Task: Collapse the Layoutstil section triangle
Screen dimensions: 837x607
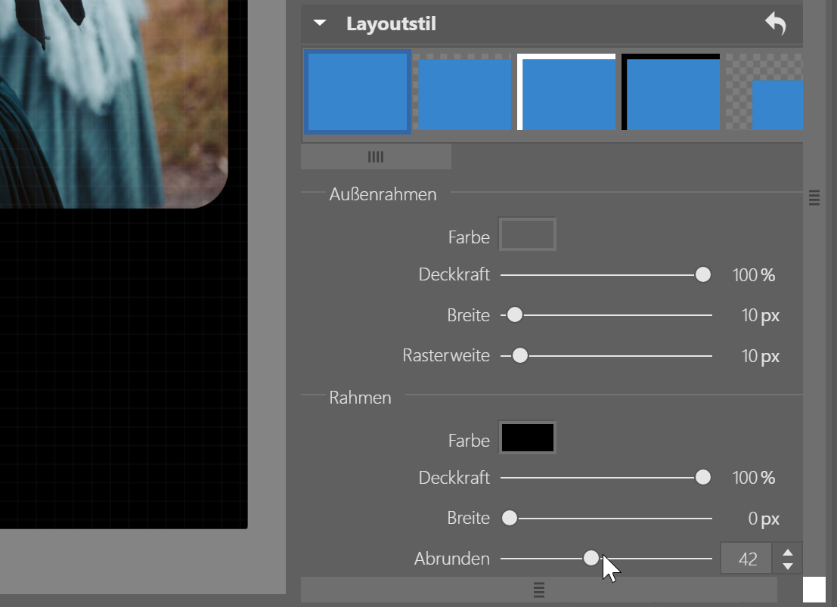Action: coord(320,23)
